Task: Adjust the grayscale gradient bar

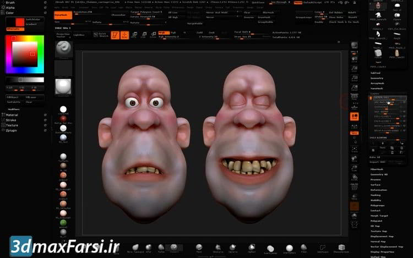Action: (x=25, y=80)
